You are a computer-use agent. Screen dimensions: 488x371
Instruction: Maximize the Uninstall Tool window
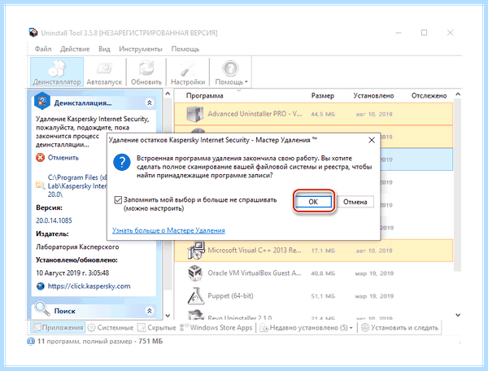click(424, 33)
